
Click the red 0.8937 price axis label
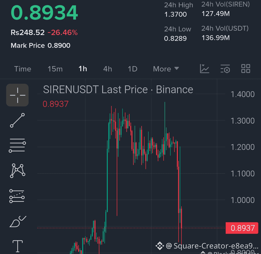[x=242, y=228]
